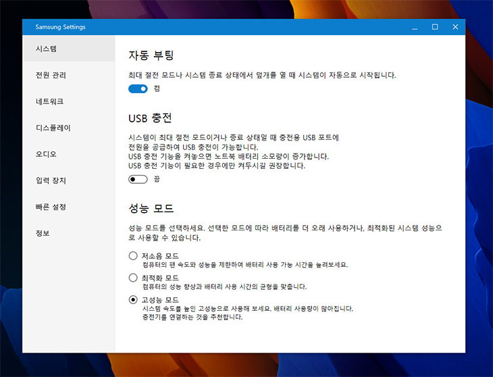This screenshot has width=493, height=377.
Task: Open the 시스템 settings section
Action: pos(68,49)
